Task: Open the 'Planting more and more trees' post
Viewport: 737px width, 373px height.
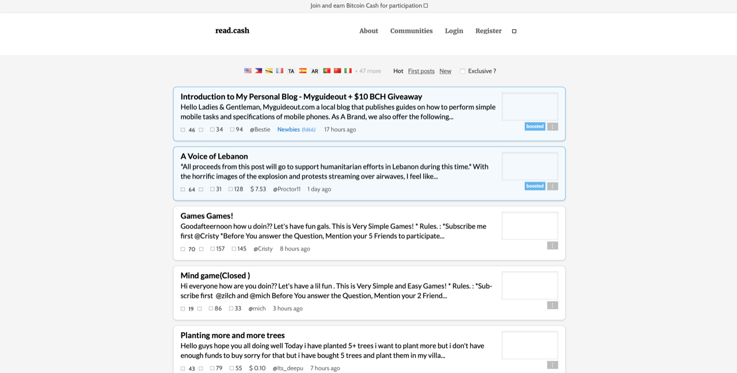Action: [233, 336]
